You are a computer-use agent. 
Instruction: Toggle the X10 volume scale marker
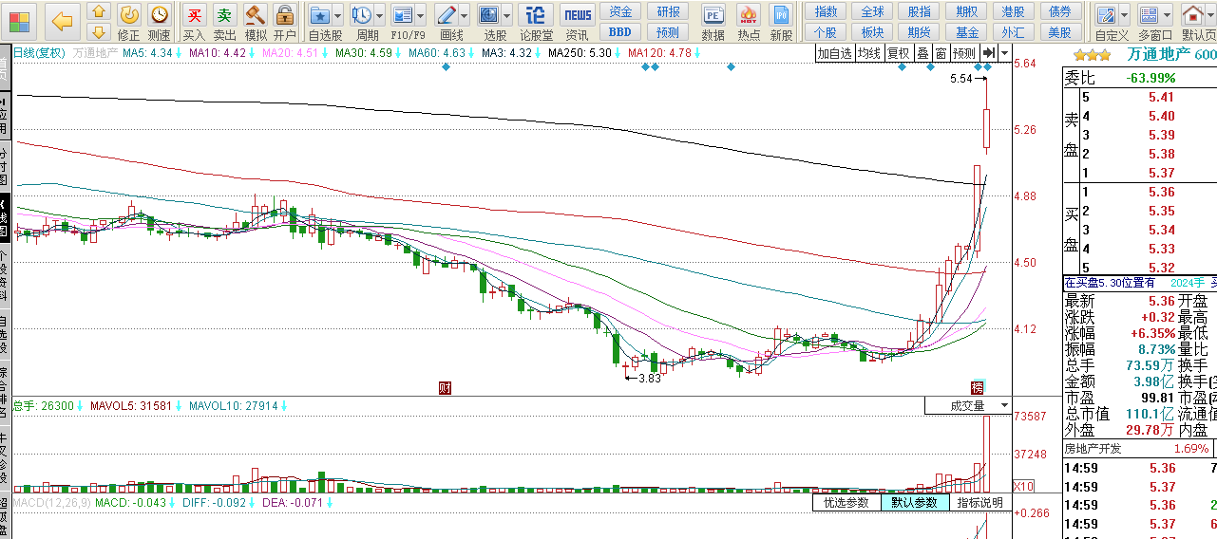tap(1024, 486)
